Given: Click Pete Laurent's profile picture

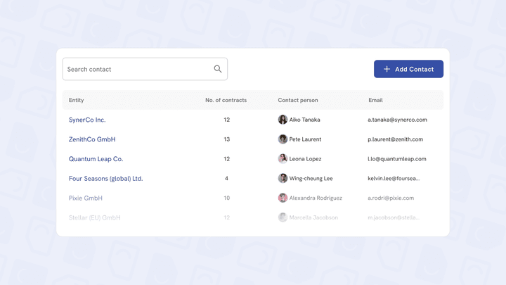Looking at the screenshot, I should [x=283, y=139].
